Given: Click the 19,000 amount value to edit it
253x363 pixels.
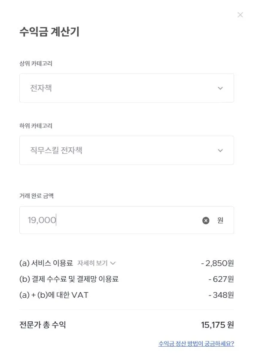Looking at the screenshot, I should [x=43, y=220].
